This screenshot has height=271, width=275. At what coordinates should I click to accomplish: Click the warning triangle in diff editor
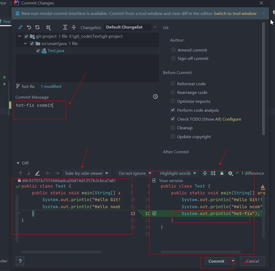point(263,187)
